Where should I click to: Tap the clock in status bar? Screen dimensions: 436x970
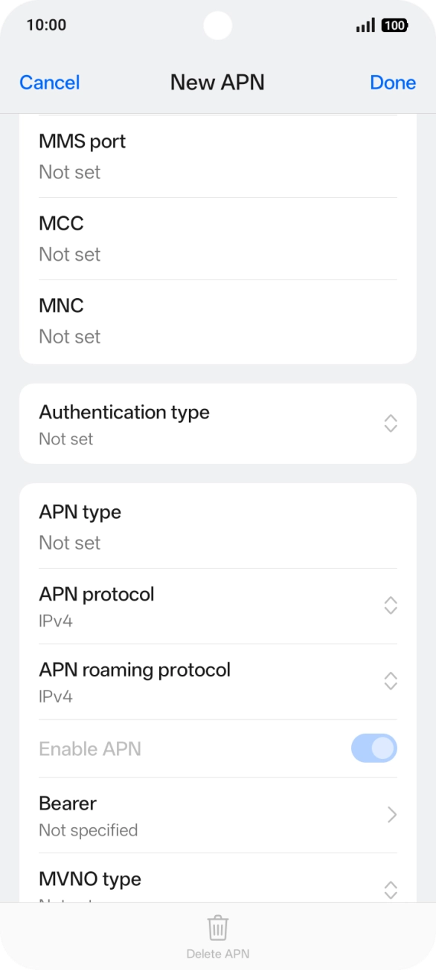[x=46, y=25]
